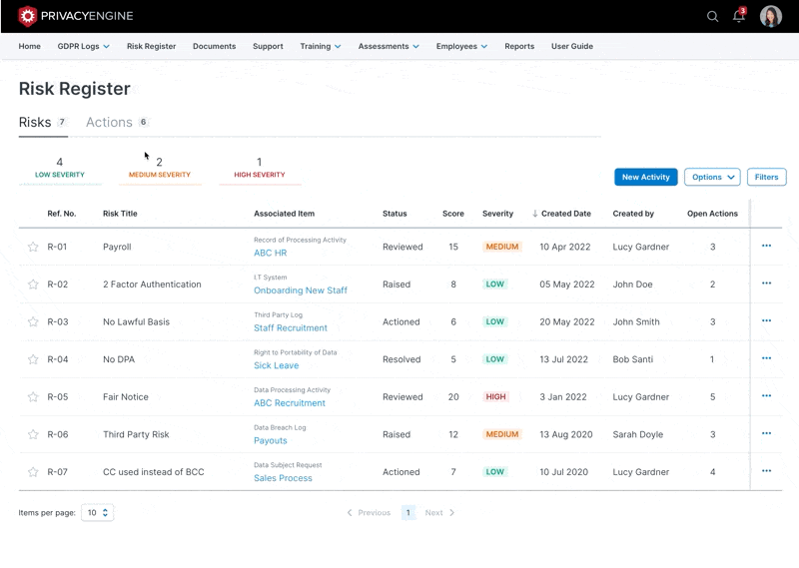Click the Next page label
The width and height of the screenshot is (799, 568).
click(433, 513)
